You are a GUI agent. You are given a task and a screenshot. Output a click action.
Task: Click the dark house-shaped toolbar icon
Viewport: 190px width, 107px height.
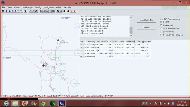click(36, 11)
